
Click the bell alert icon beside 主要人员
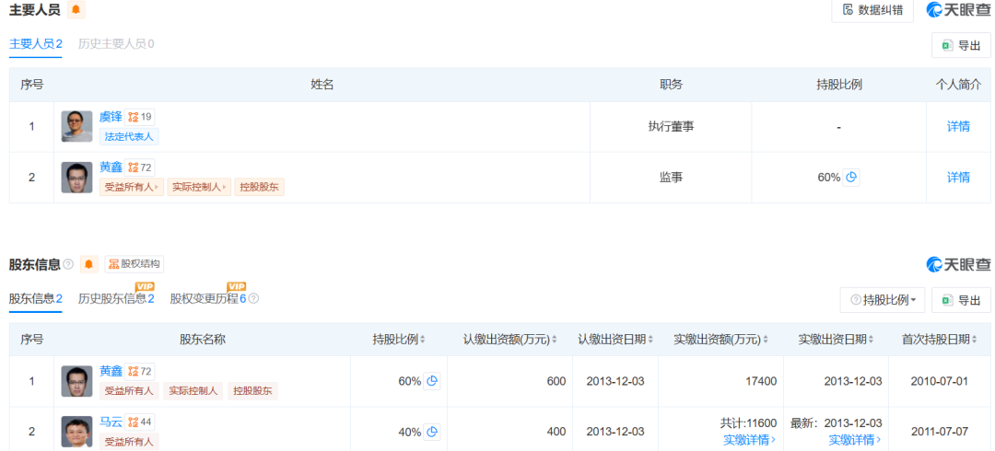(76, 10)
